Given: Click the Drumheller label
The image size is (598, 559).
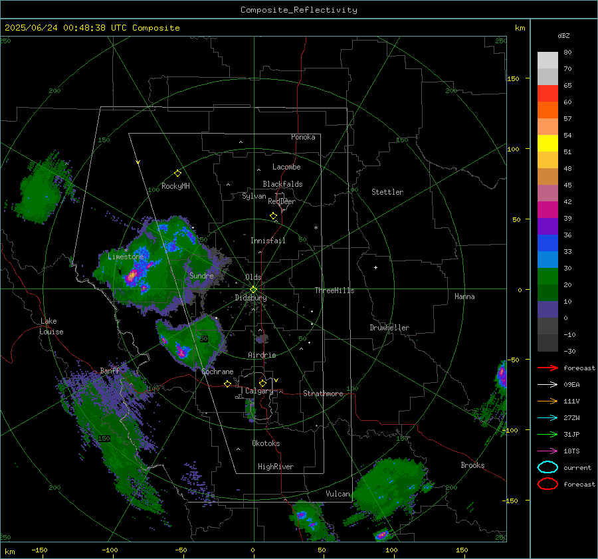Looking at the screenshot, I should (389, 328).
